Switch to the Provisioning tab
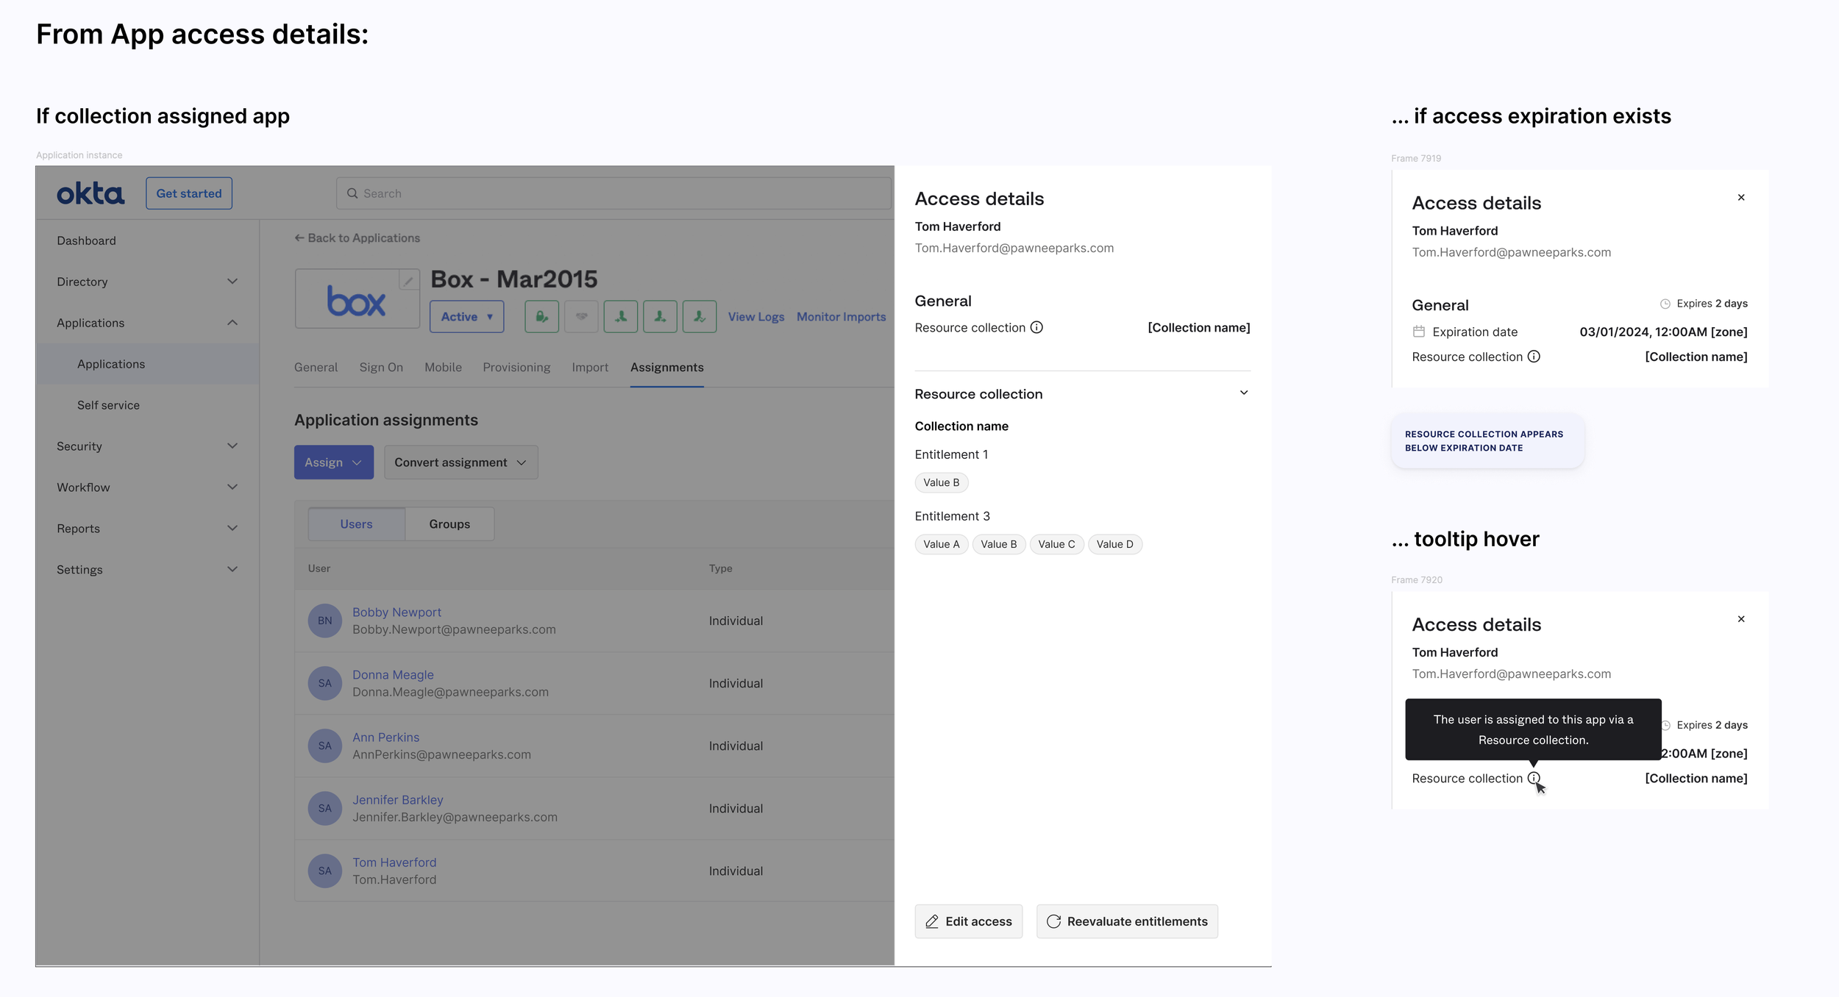 [516, 367]
